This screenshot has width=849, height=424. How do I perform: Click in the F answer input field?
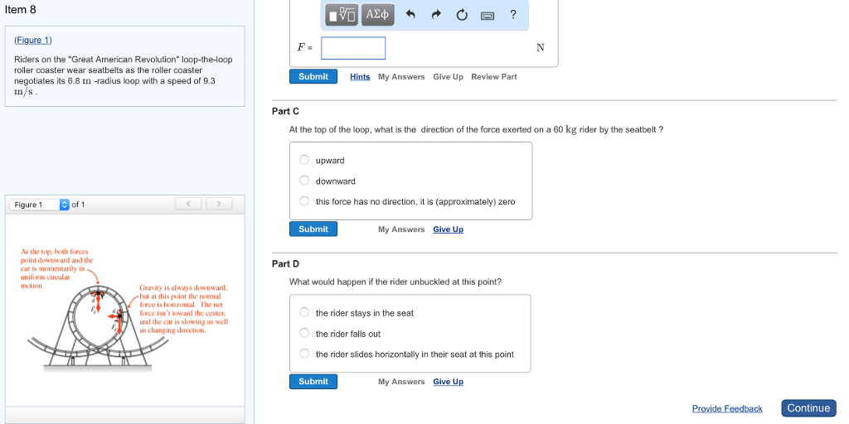click(x=353, y=48)
